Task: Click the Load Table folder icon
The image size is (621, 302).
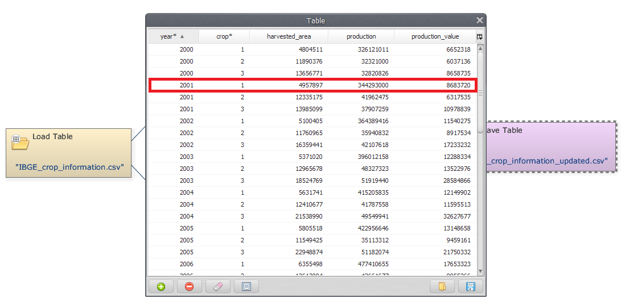Action: (x=20, y=142)
